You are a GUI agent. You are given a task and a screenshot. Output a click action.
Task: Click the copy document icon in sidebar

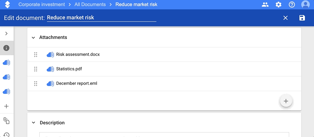[6, 121]
